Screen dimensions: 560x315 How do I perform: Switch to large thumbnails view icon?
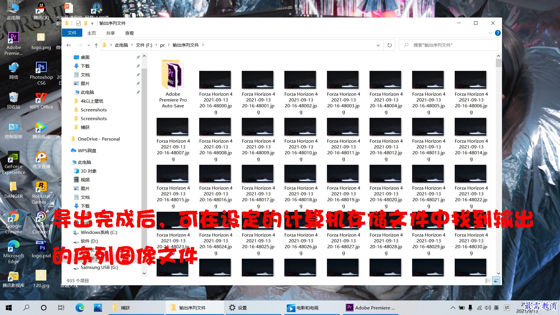click(496, 281)
